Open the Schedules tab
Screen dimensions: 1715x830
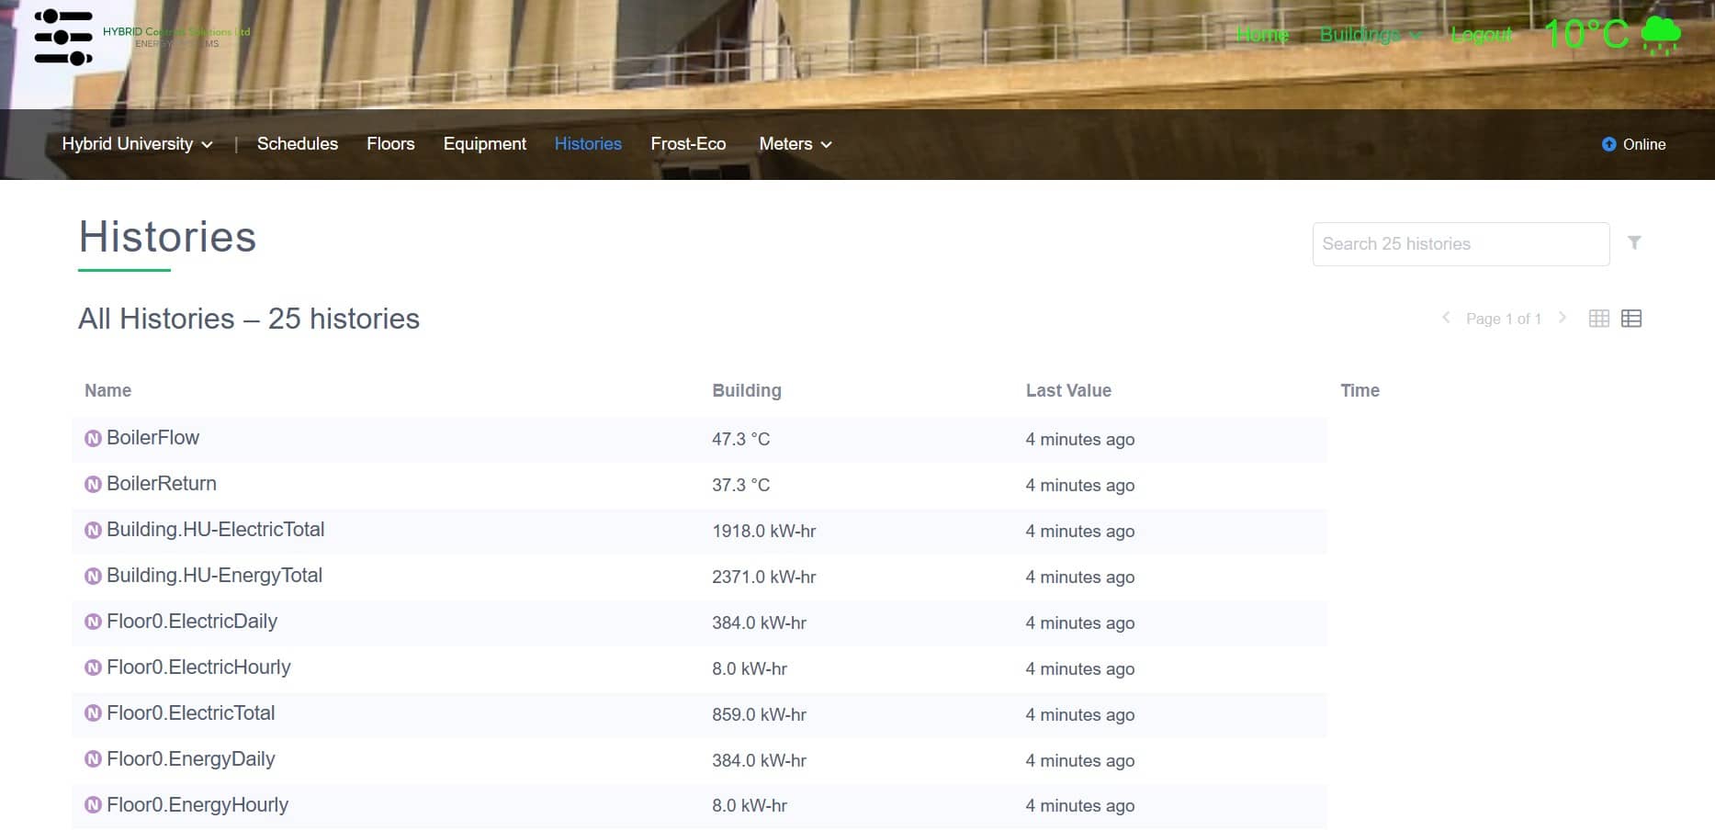[x=297, y=144]
